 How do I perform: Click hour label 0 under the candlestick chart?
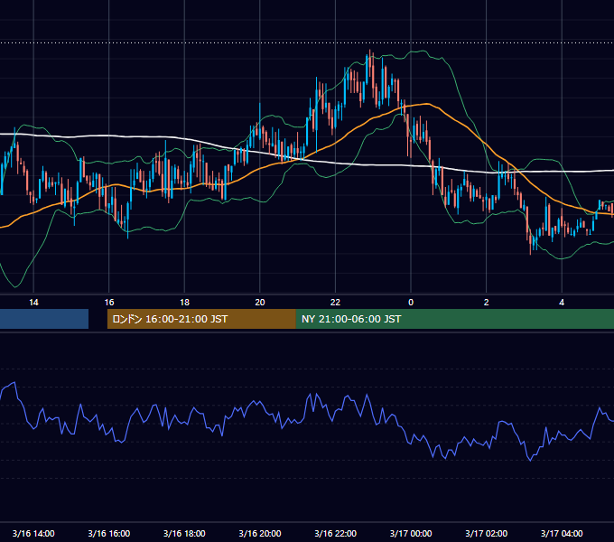pos(411,303)
